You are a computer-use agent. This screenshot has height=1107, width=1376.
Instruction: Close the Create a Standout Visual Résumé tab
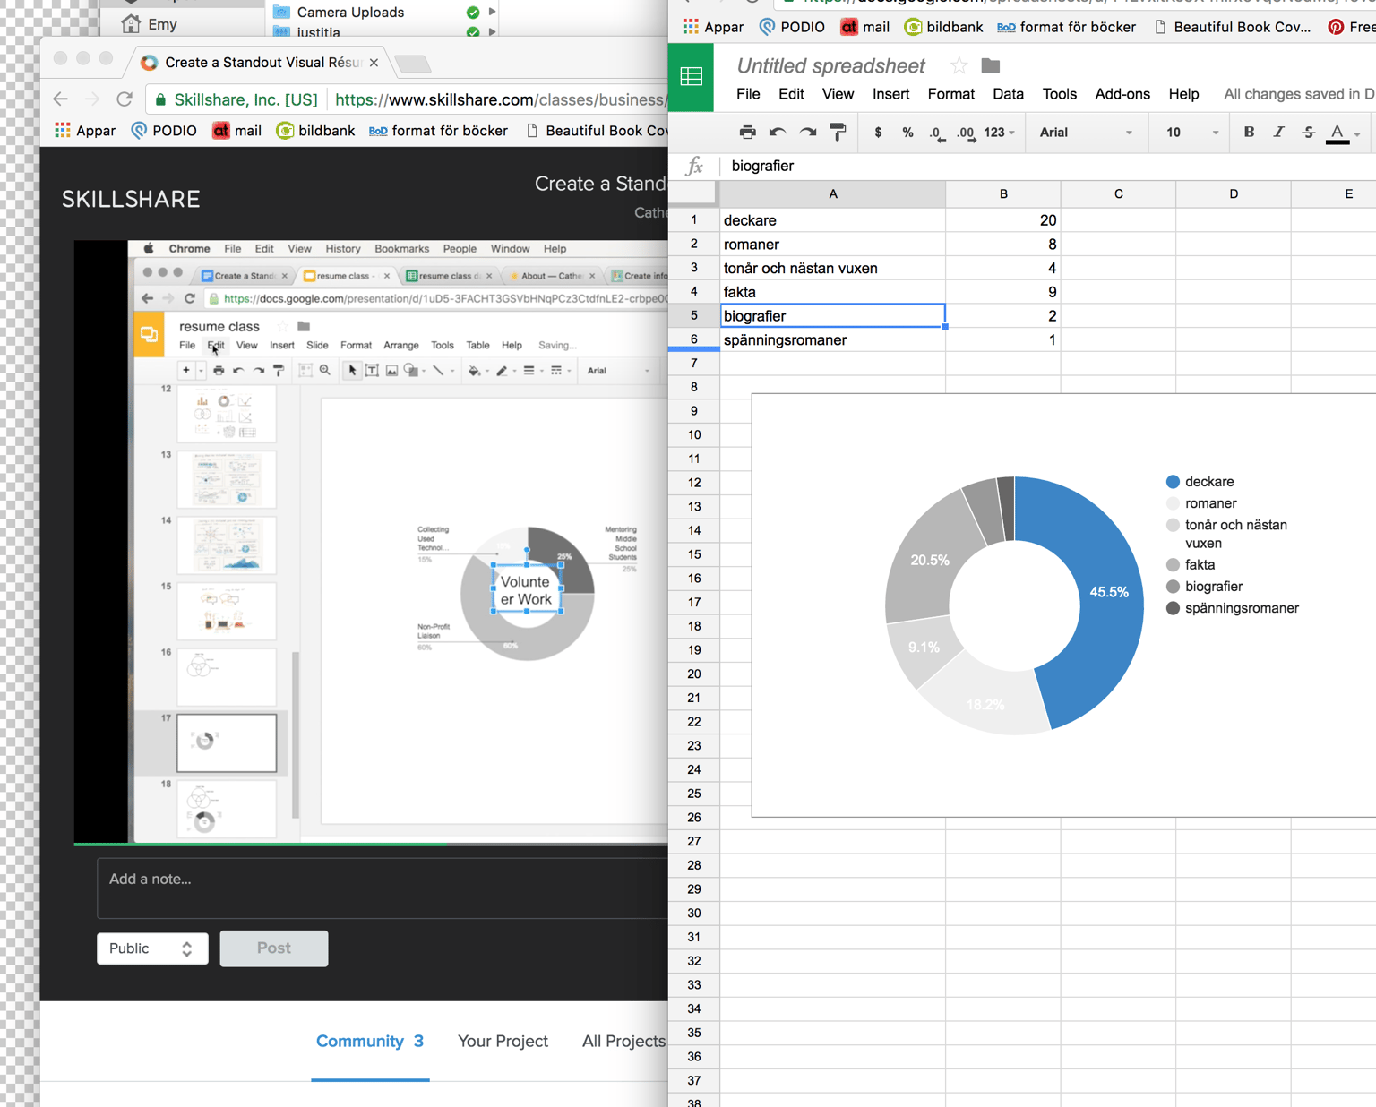pos(374,63)
